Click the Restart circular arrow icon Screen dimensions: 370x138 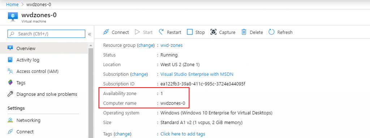pos(161,32)
